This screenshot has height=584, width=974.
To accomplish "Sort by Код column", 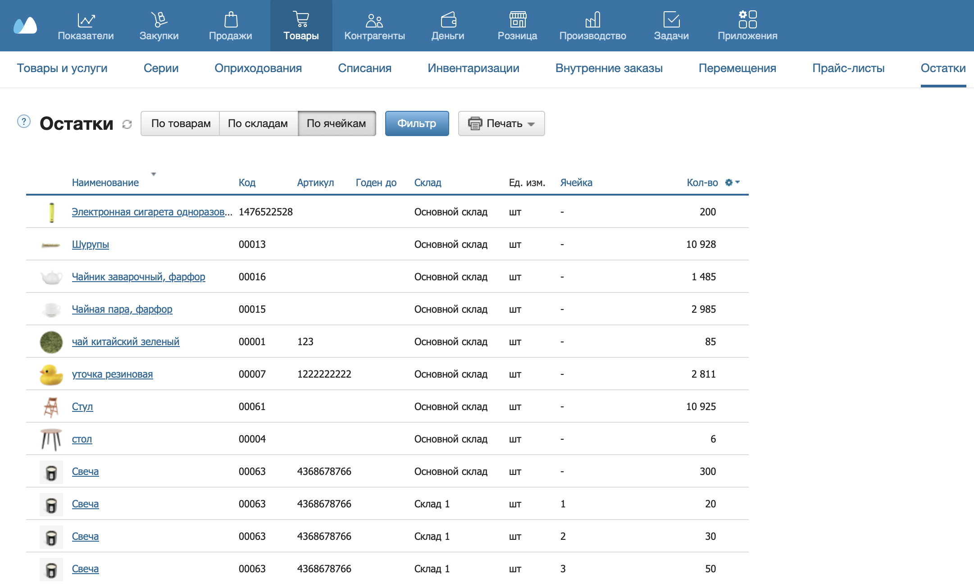I will pos(247,182).
